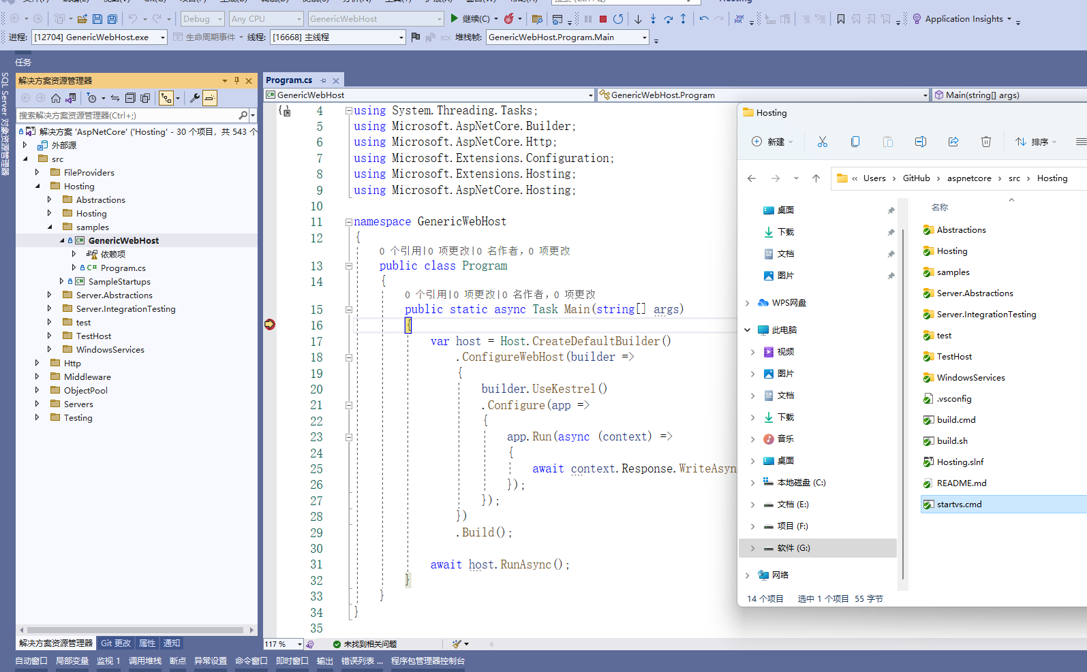Collapse namespace GenericWebHost code block
Viewport: 1087px width, 672px height.
coord(348,222)
